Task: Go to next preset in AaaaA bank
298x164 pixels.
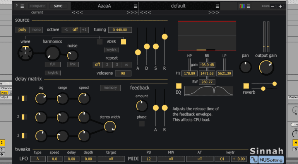Action: (132, 12)
